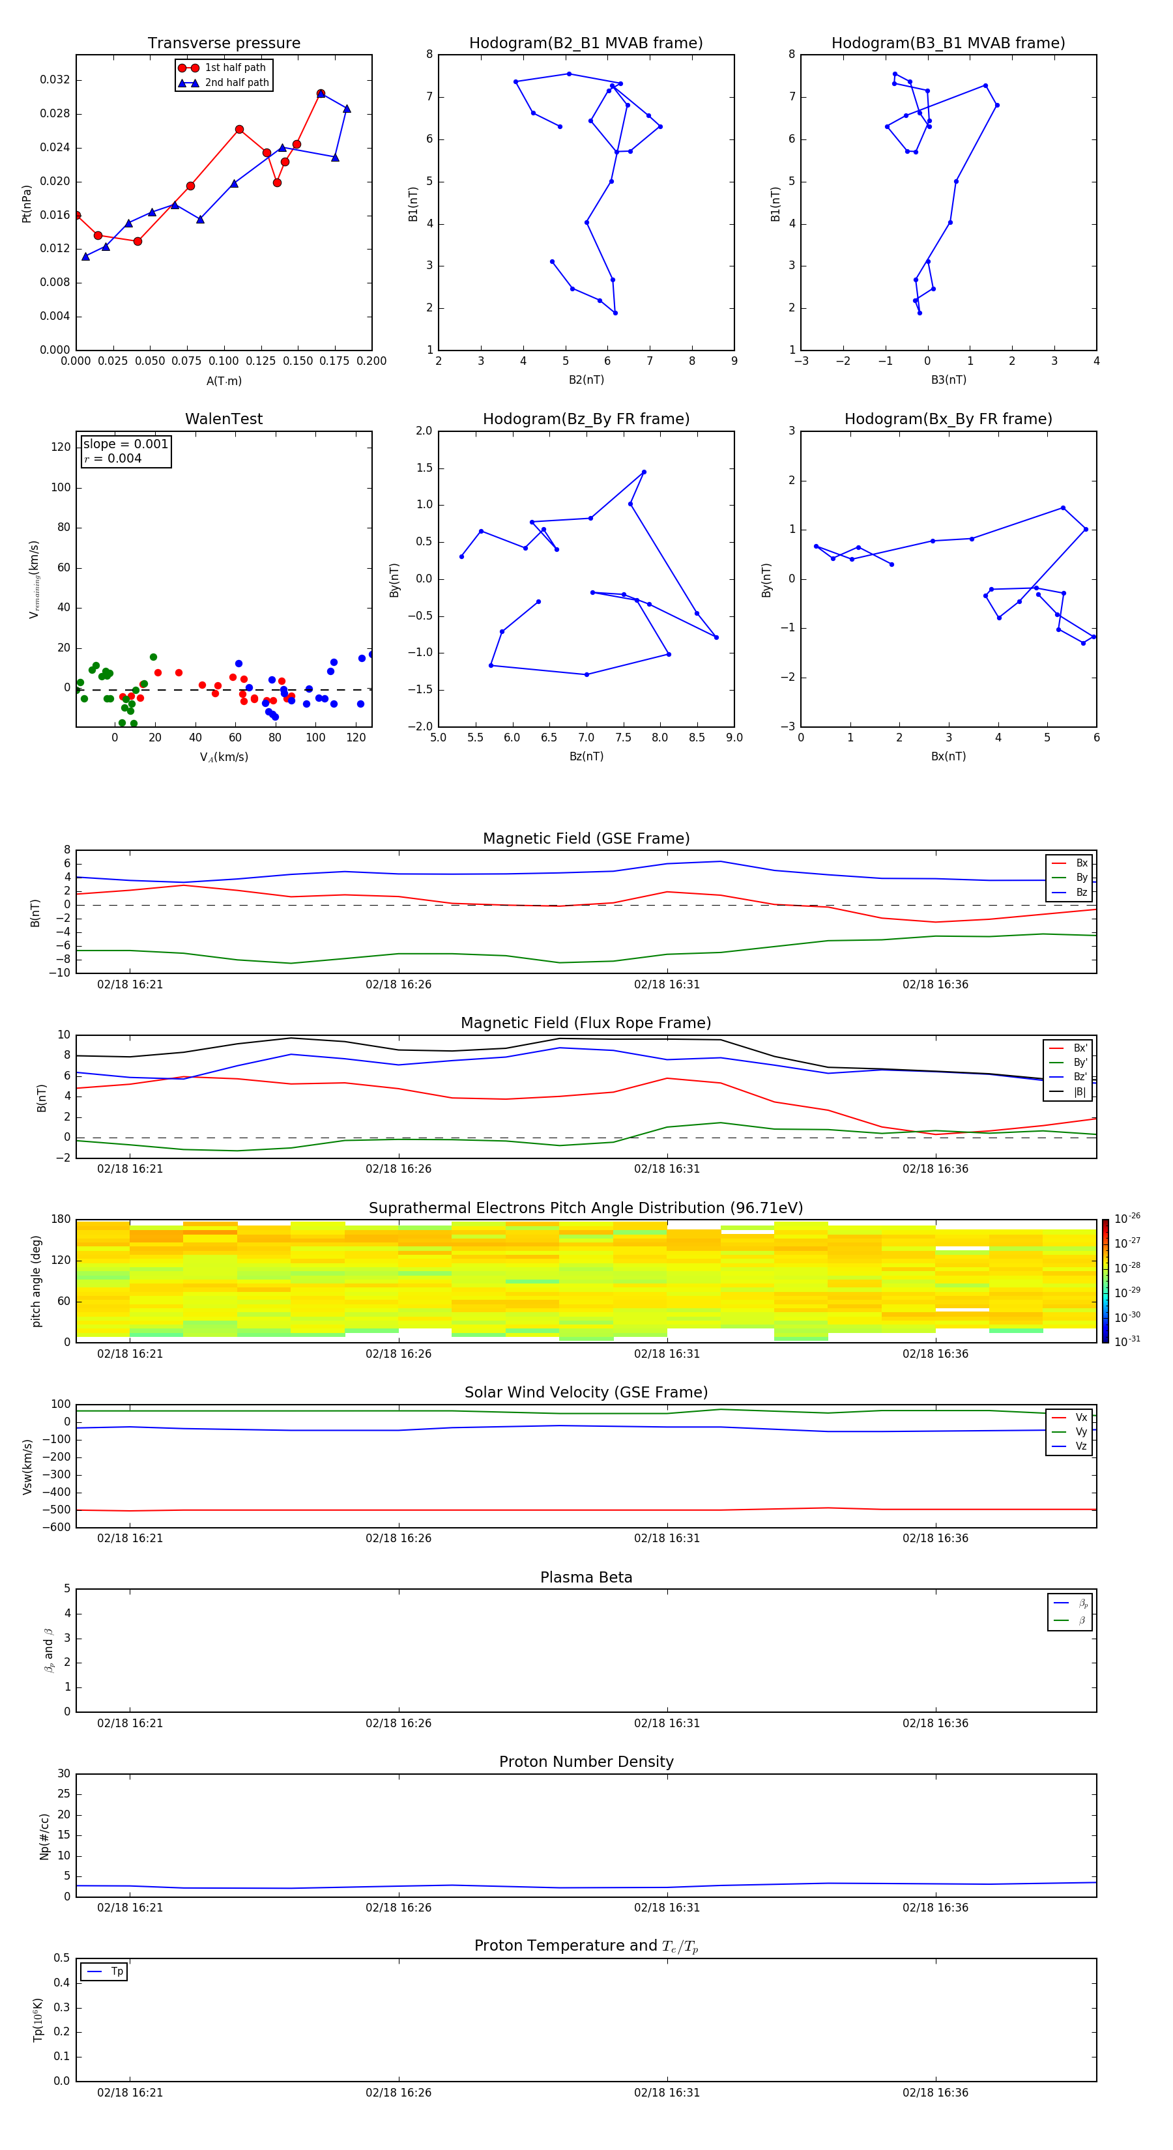This screenshot has height=2150, width=1173.
Task: Click the 'B2(nT)' x-axis label
Action: click(x=586, y=380)
